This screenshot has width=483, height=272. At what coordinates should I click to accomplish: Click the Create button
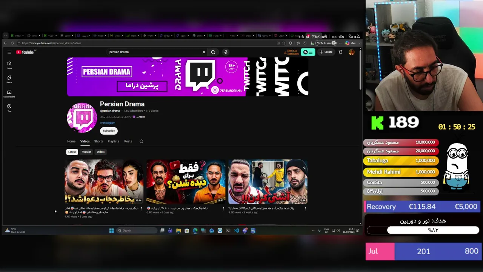tap(326, 52)
